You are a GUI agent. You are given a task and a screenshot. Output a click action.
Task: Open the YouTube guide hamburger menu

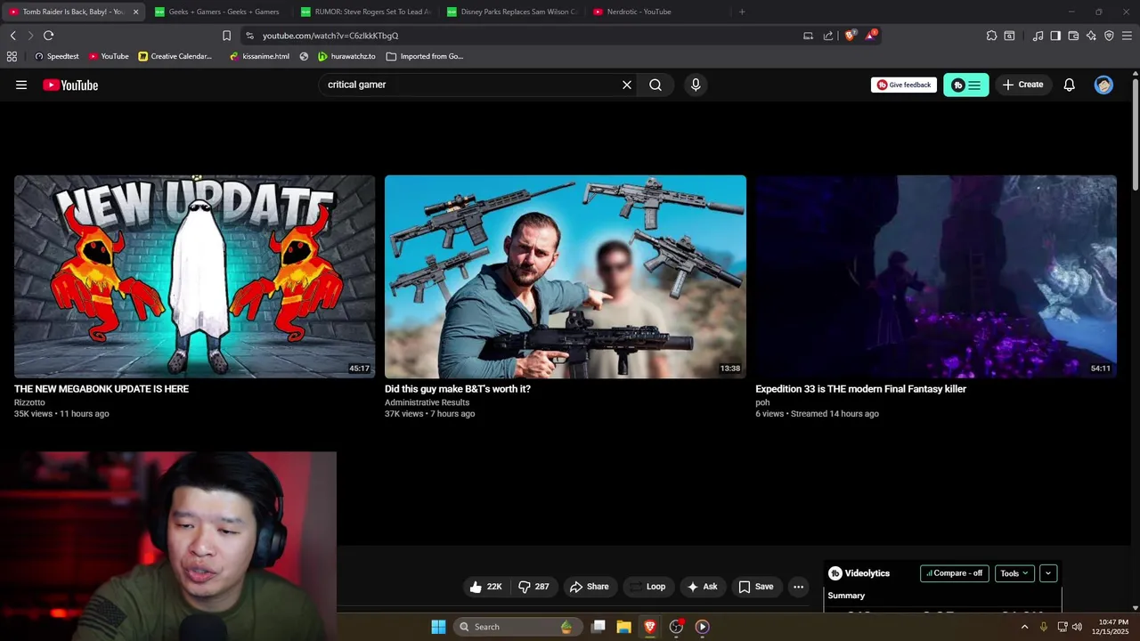click(x=21, y=85)
